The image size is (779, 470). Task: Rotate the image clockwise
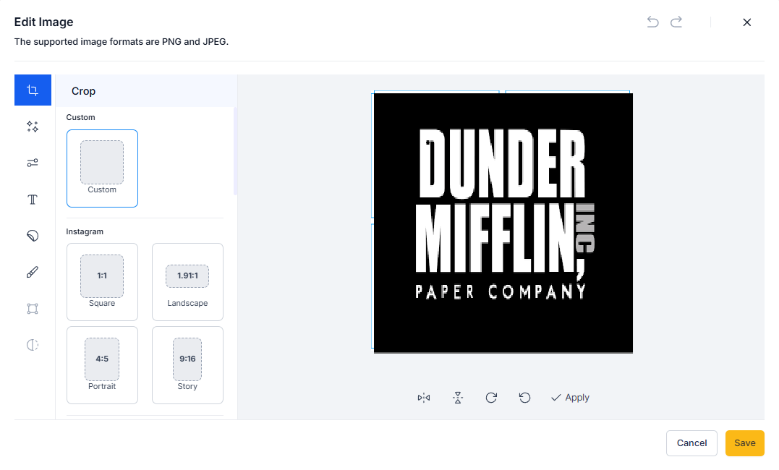tap(491, 398)
